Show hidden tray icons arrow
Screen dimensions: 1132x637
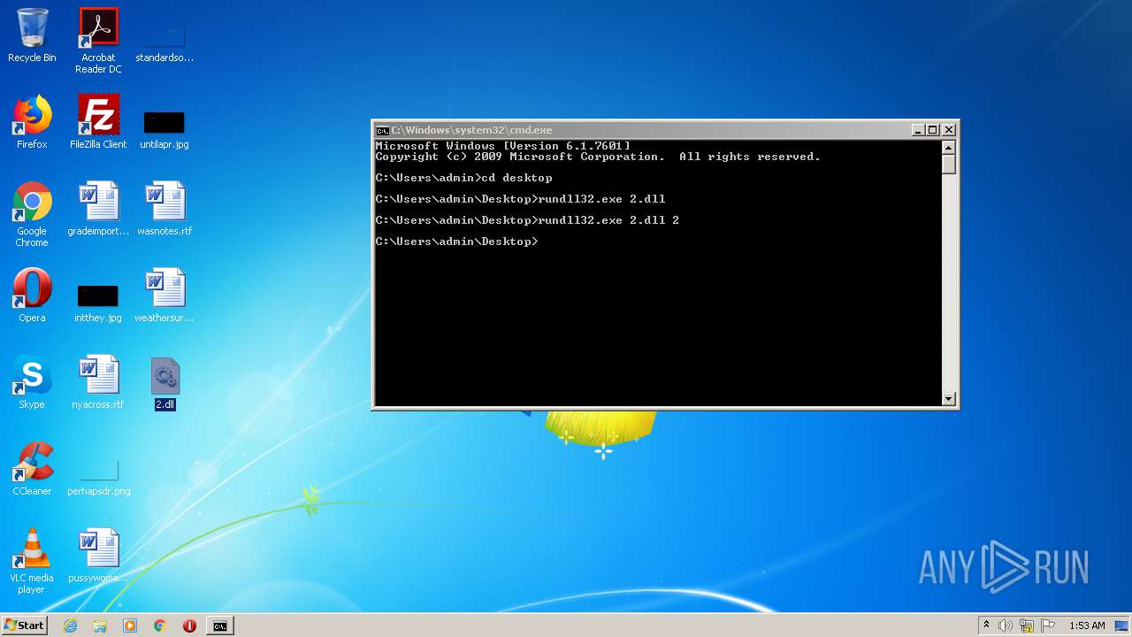(x=986, y=625)
